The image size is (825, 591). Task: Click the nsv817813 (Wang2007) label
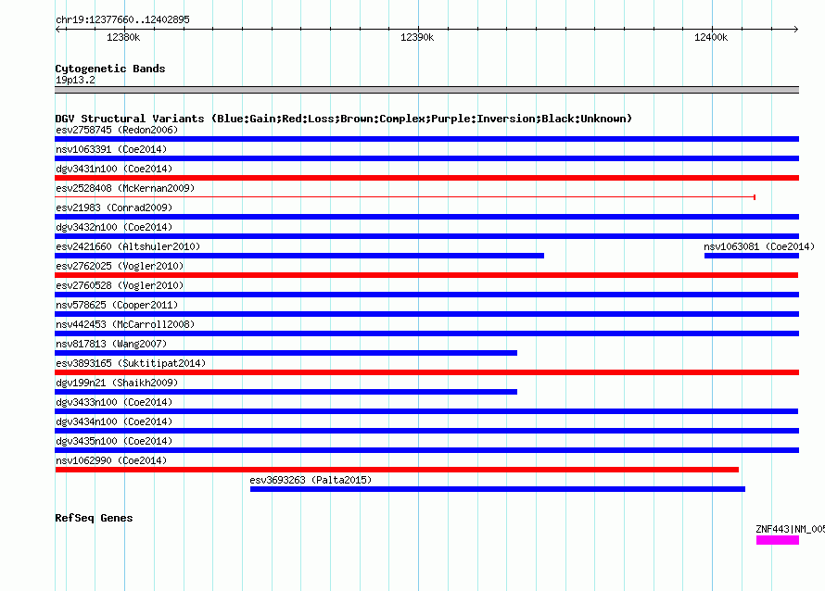coord(111,344)
